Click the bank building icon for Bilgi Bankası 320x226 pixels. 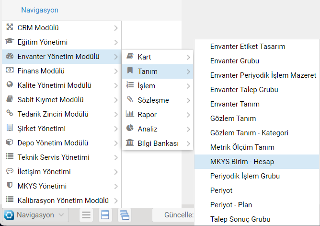[130, 143]
